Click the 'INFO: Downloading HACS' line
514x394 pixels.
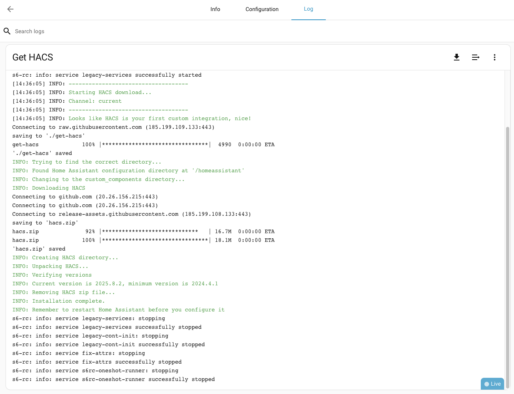pyautogui.click(x=49, y=188)
